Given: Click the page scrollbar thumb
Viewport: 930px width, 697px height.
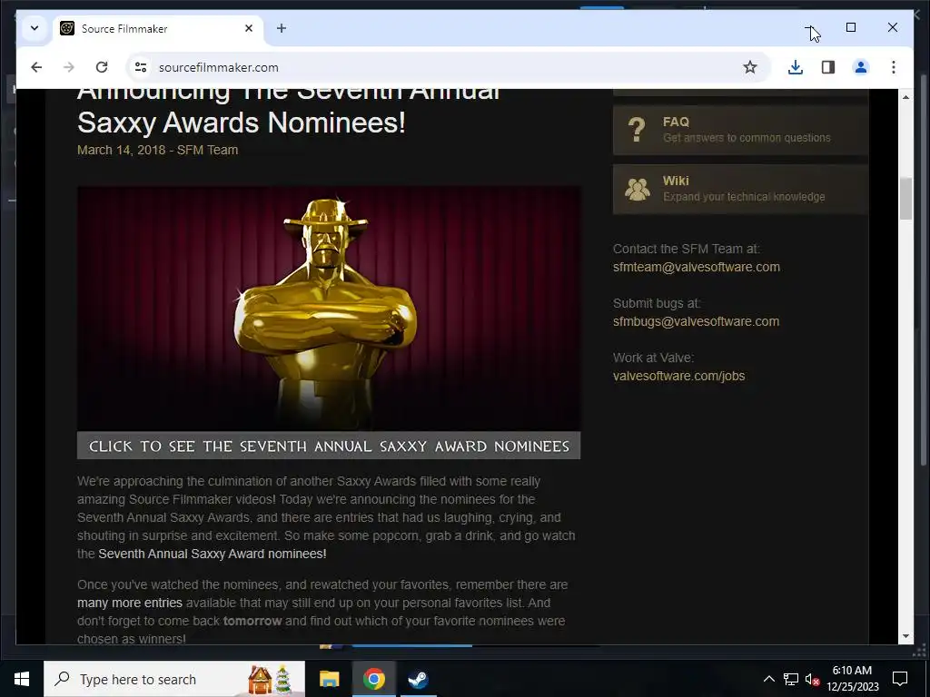Looking at the screenshot, I should [905, 199].
